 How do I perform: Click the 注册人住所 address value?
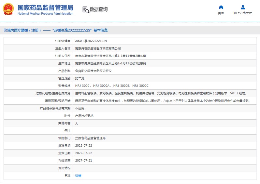(x=110, y=56)
